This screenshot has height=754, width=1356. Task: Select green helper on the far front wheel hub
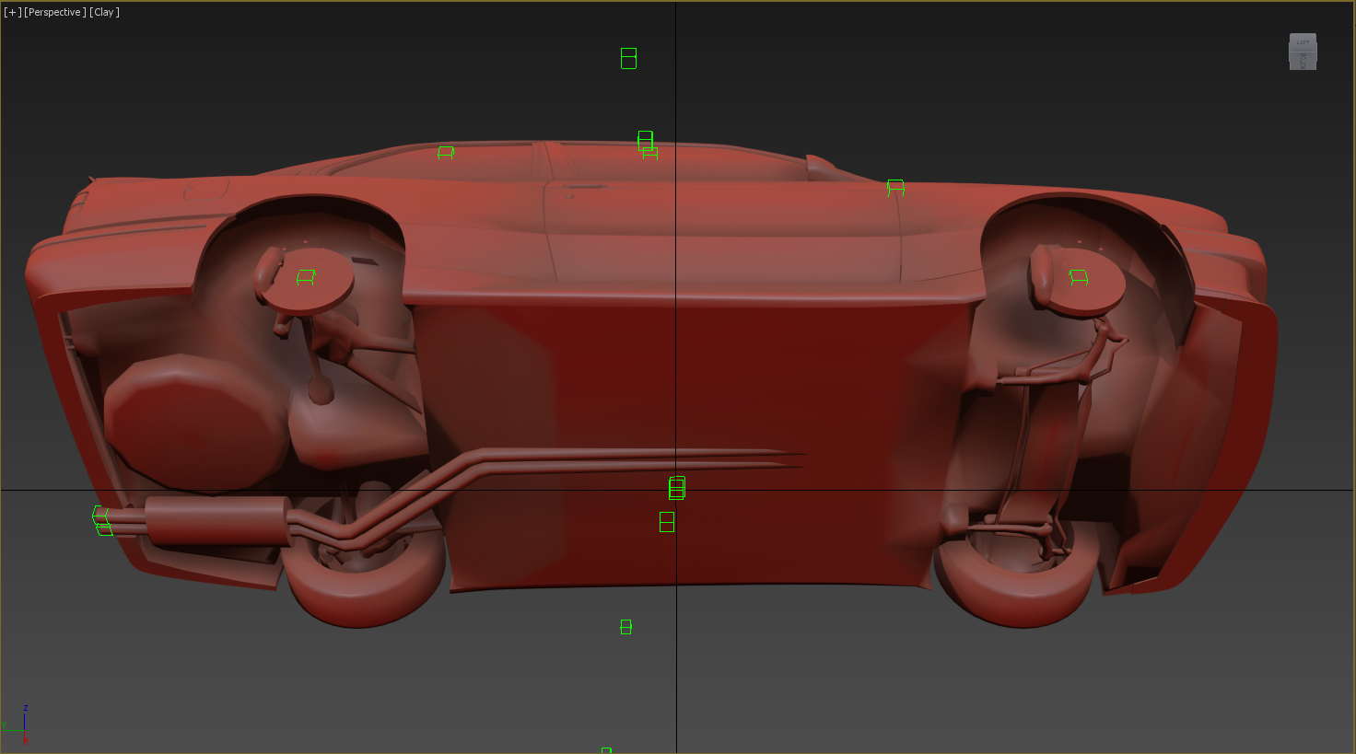point(1079,276)
